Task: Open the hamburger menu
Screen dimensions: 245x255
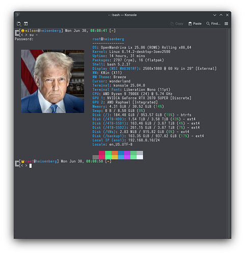Action: coord(226,23)
